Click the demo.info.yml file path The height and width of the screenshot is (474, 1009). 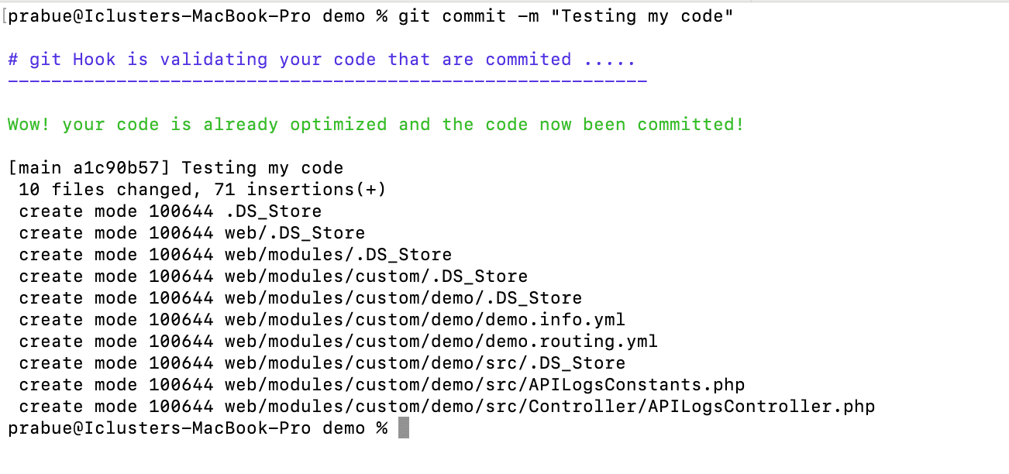pyautogui.click(x=425, y=320)
